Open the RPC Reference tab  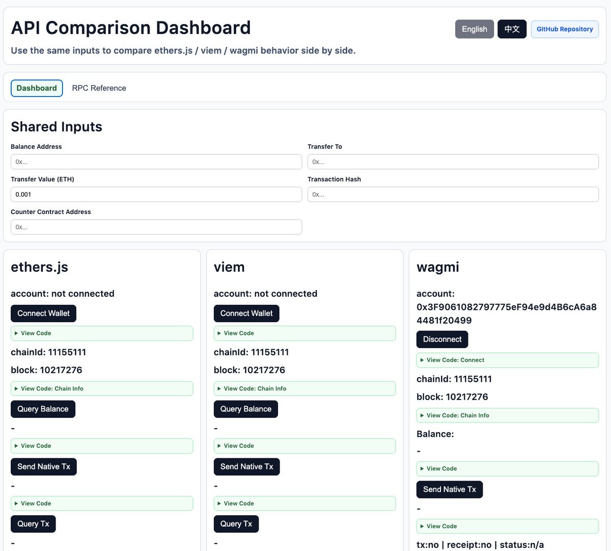[x=99, y=88]
